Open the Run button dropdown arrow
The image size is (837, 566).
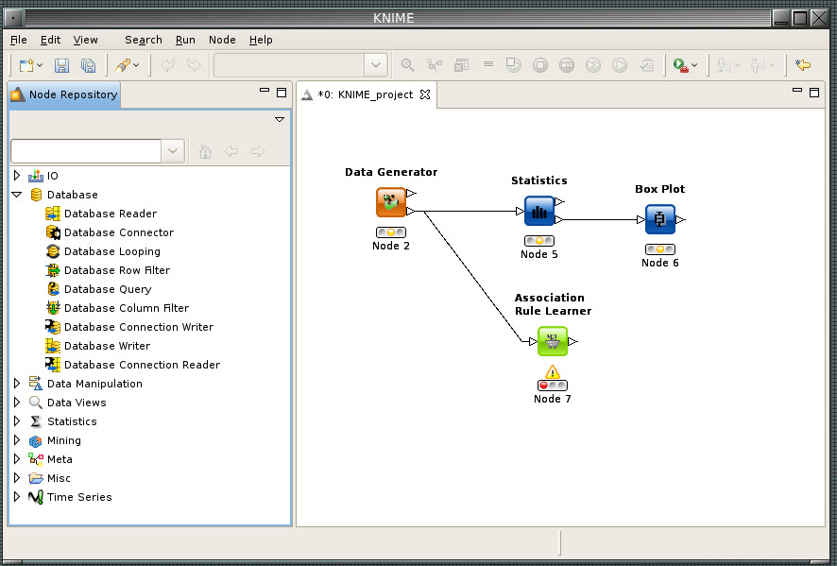pyautogui.click(x=694, y=65)
